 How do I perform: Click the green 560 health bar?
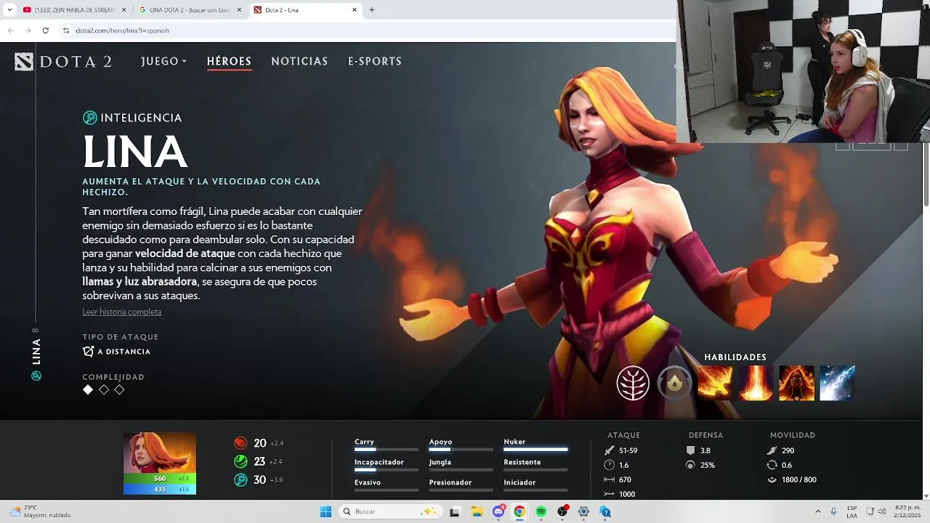point(160,479)
